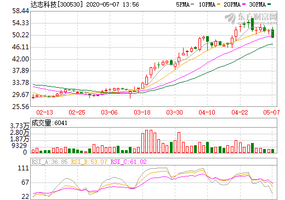Click the 111 RSI axis label
Viewport: 285px width, 200px height.
[x=24, y=168]
